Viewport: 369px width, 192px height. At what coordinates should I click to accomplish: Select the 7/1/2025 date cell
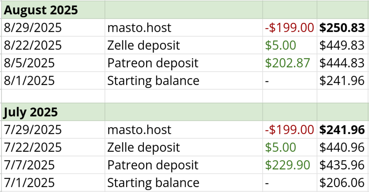[x=29, y=183]
